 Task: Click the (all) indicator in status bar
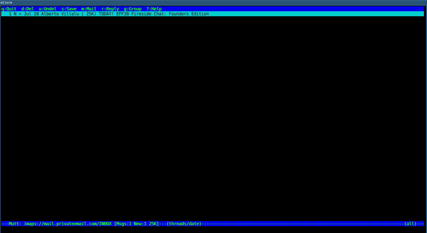(x=410, y=224)
